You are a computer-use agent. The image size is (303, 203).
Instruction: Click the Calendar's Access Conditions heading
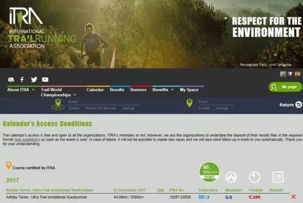coord(47,124)
